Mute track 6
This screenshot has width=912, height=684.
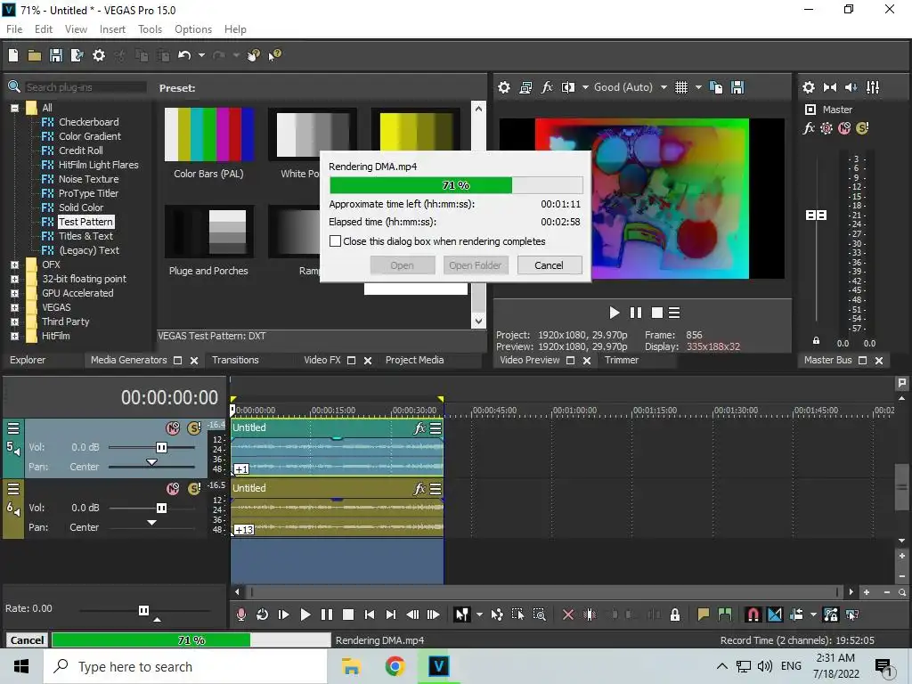pos(173,489)
